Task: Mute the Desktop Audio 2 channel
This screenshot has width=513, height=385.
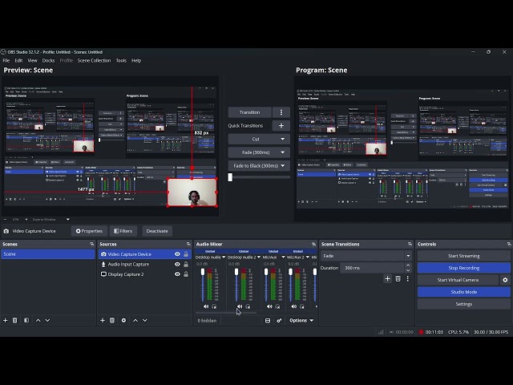Action: pyautogui.click(x=240, y=306)
